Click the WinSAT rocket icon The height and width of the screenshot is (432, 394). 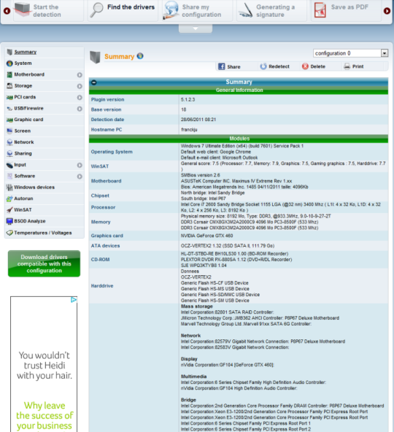pyautogui.click(x=9, y=210)
